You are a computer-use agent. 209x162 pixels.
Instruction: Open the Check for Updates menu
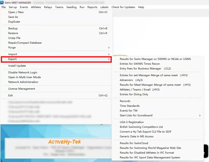pos(123,7)
